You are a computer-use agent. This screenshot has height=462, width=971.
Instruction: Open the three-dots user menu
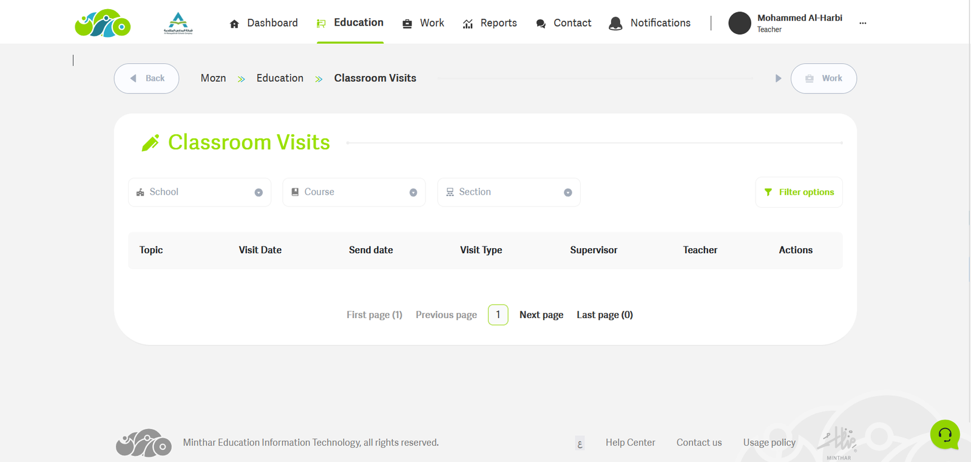[x=863, y=23]
